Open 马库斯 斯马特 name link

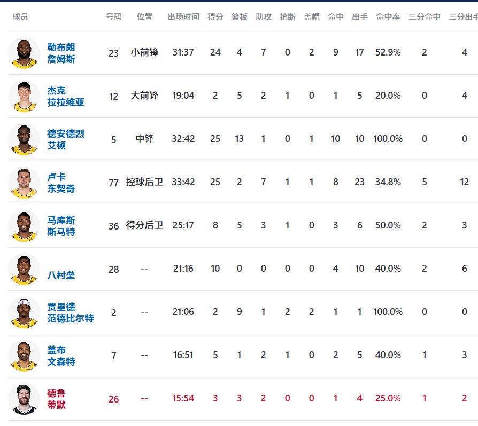click(x=61, y=226)
